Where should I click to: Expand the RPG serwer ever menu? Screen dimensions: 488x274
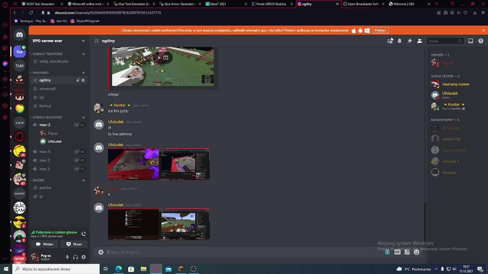tap(59, 41)
